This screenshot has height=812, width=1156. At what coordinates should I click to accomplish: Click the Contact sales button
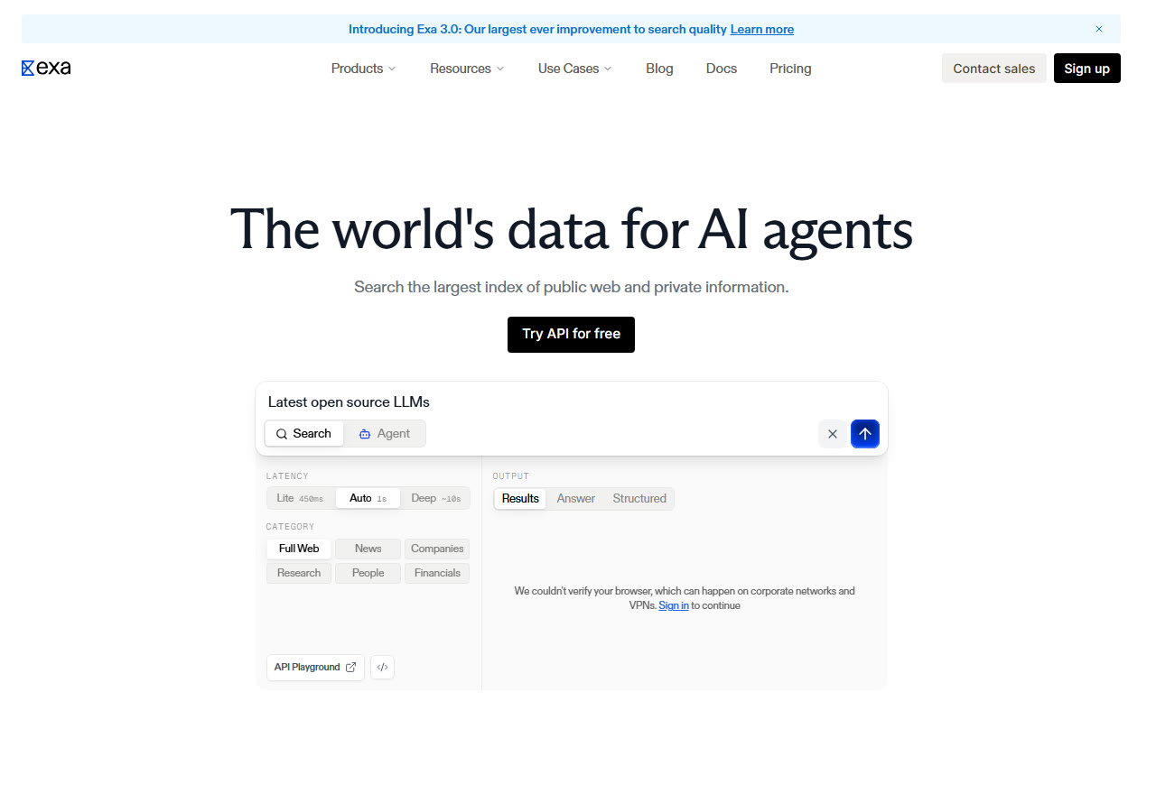pyautogui.click(x=994, y=69)
